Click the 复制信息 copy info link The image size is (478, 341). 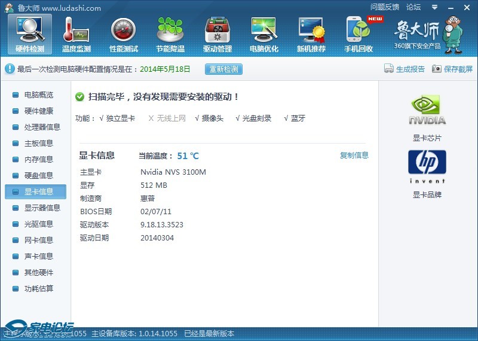click(x=354, y=156)
